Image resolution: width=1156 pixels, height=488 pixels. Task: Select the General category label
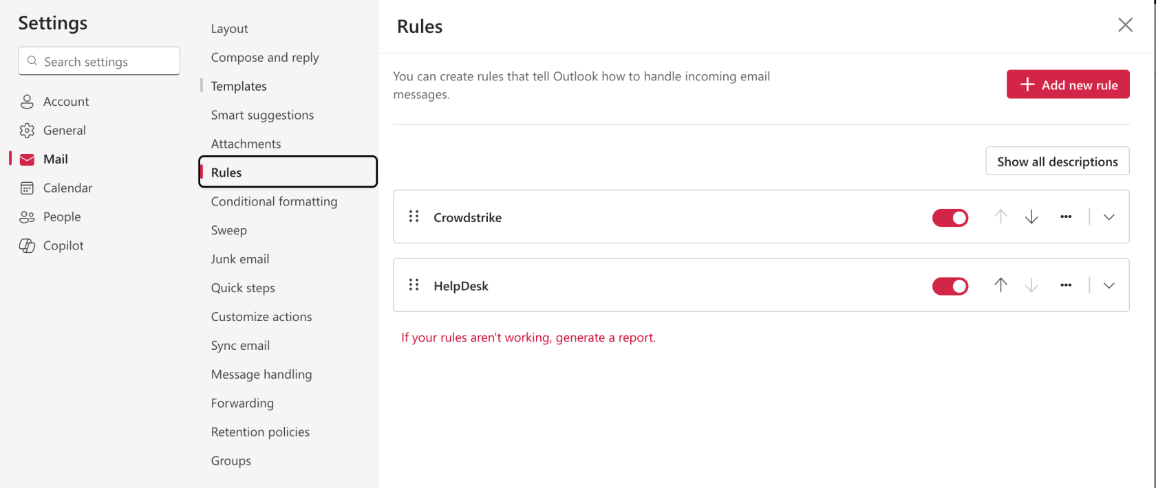[65, 131]
